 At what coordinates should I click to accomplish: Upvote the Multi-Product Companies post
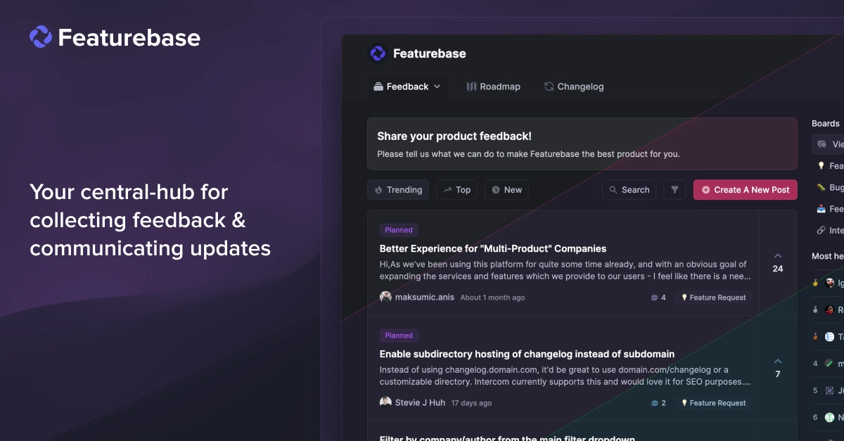point(777,256)
